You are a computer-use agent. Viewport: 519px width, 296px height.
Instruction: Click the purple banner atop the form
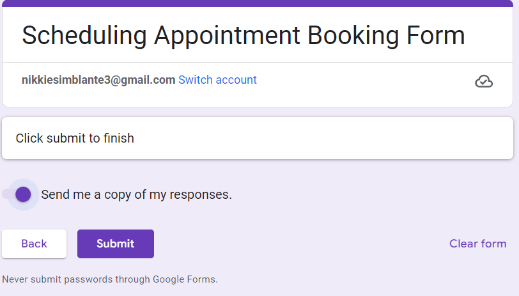click(x=259, y=3)
